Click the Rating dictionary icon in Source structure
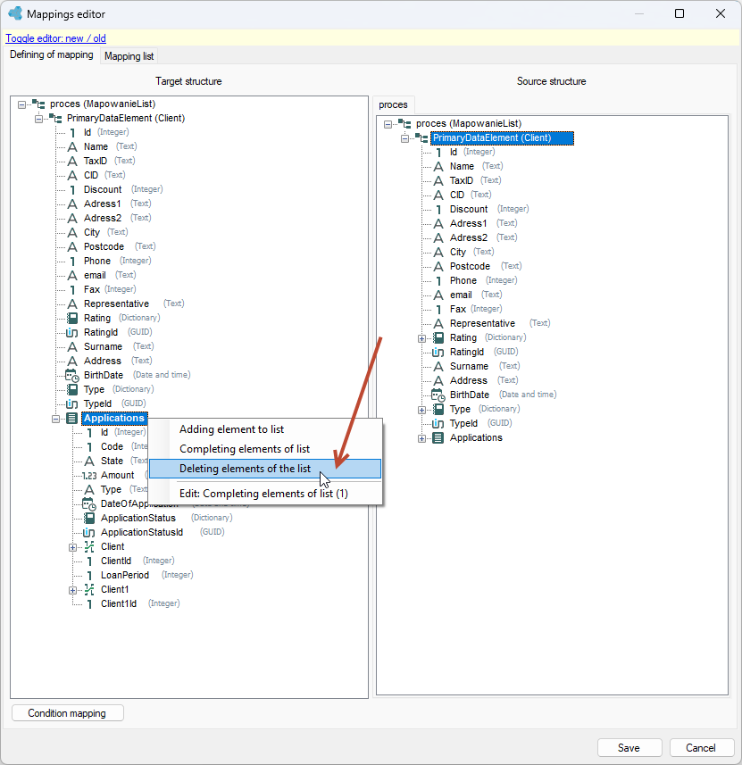The width and height of the screenshot is (742, 765). pyautogui.click(x=438, y=337)
